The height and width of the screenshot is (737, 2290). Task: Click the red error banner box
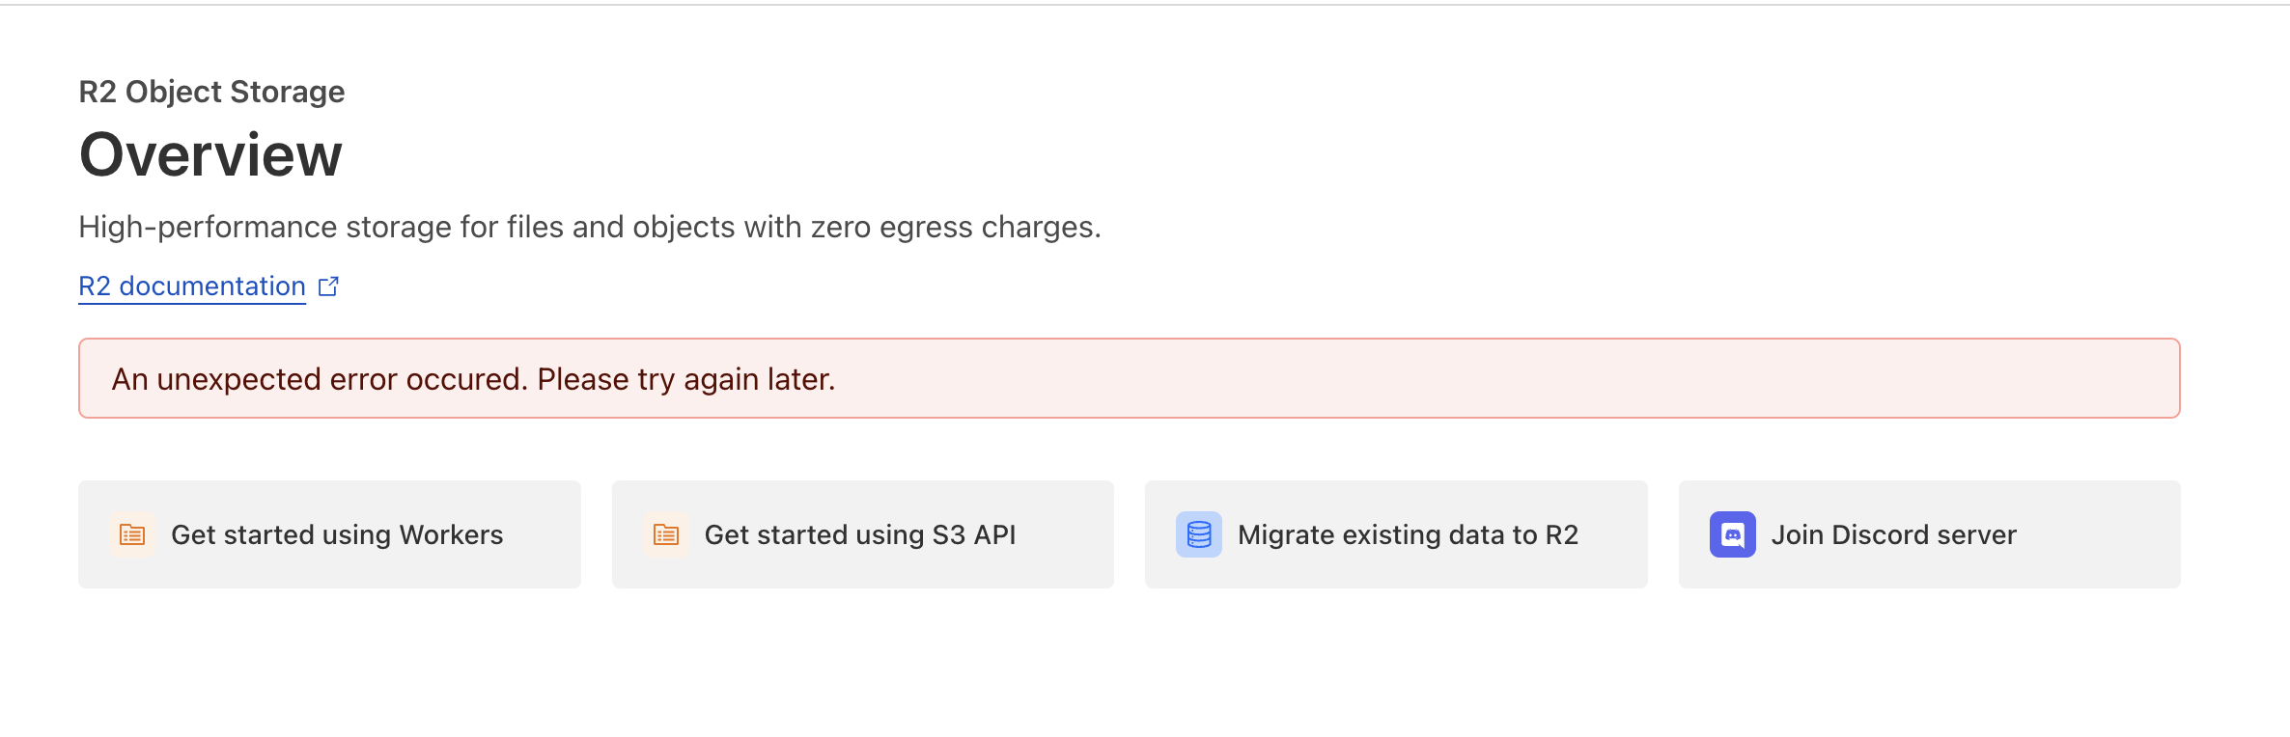(x=1448, y=378)
